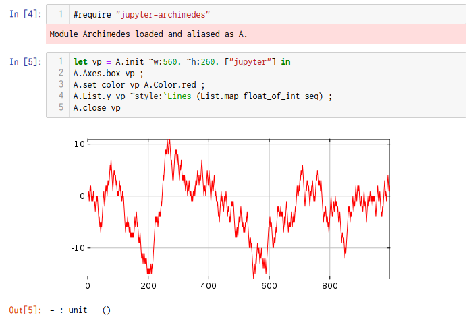
Task: Click the In [5] cell prompt
Action: click(x=25, y=62)
